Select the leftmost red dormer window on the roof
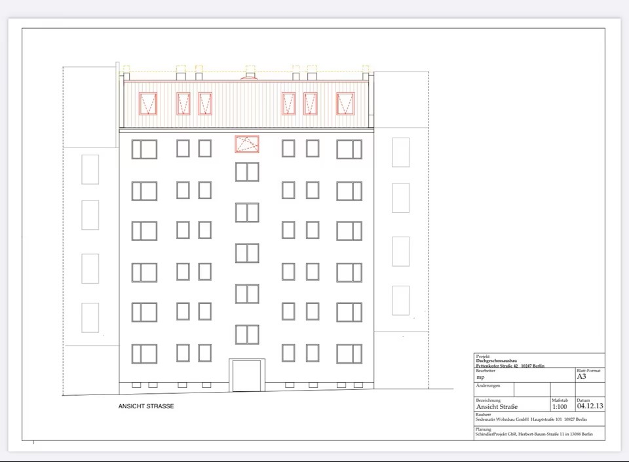This screenshot has width=629, height=462. coord(148,104)
